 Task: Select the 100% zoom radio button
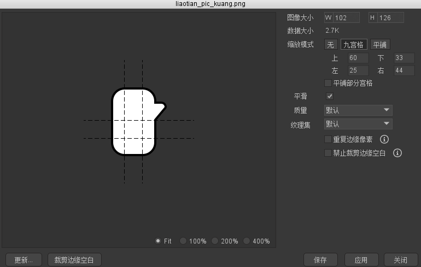(183, 241)
